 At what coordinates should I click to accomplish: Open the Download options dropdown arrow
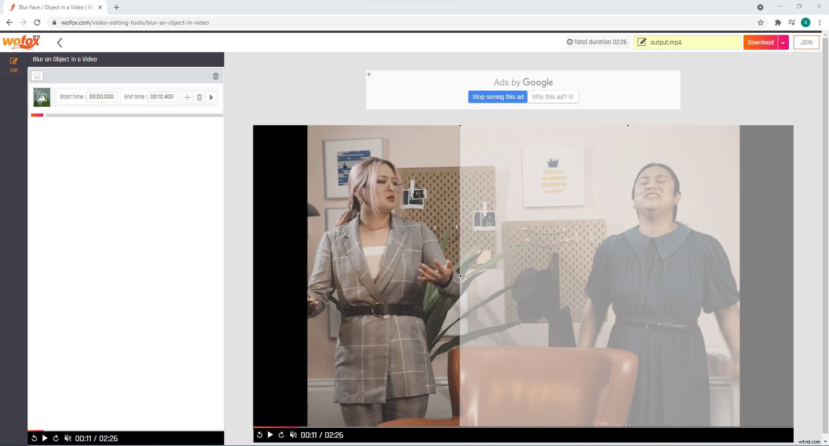coord(783,42)
